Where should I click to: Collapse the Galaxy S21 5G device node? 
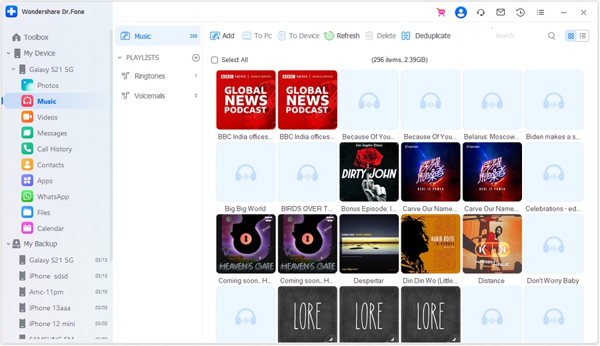tap(13, 69)
